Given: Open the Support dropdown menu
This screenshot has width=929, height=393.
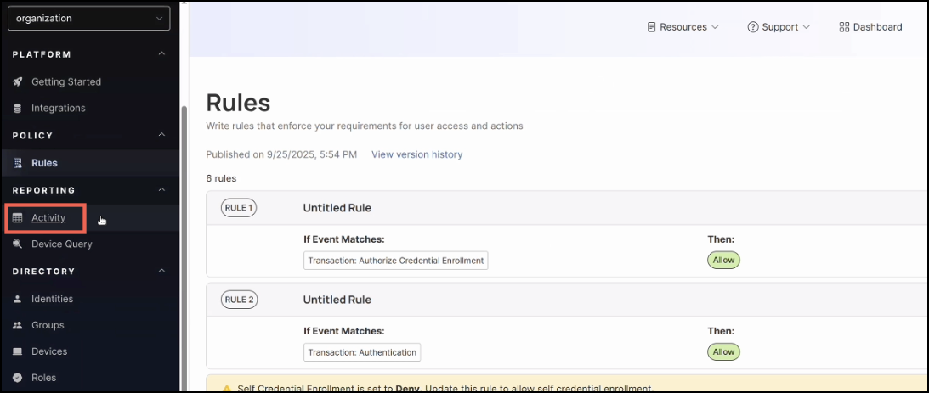Looking at the screenshot, I should click(x=779, y=27).
